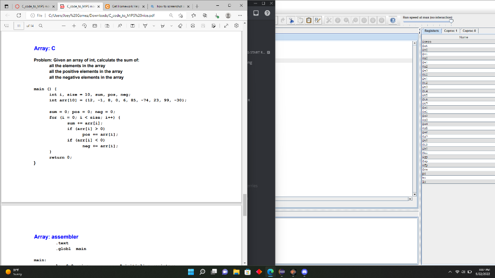The width and height of the screenshot is (495, 278).
Task: Zoom in on the PDF page
Action: (73, 26)
